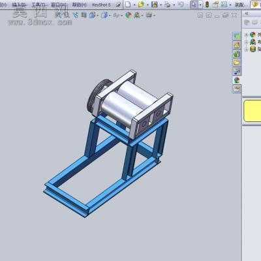Click the Undo arrow icon
The height and width of the screenshot is (261, 261).
tap(180, 5)
